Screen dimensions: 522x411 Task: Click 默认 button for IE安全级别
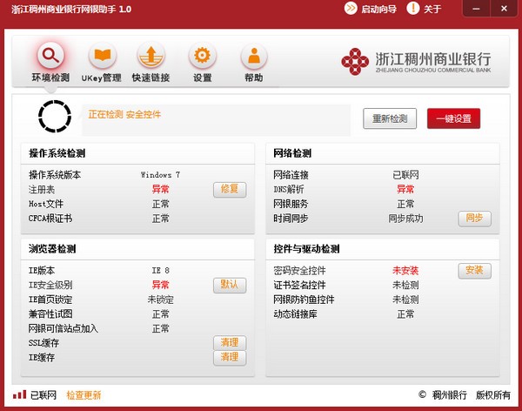tap(230, 285)
